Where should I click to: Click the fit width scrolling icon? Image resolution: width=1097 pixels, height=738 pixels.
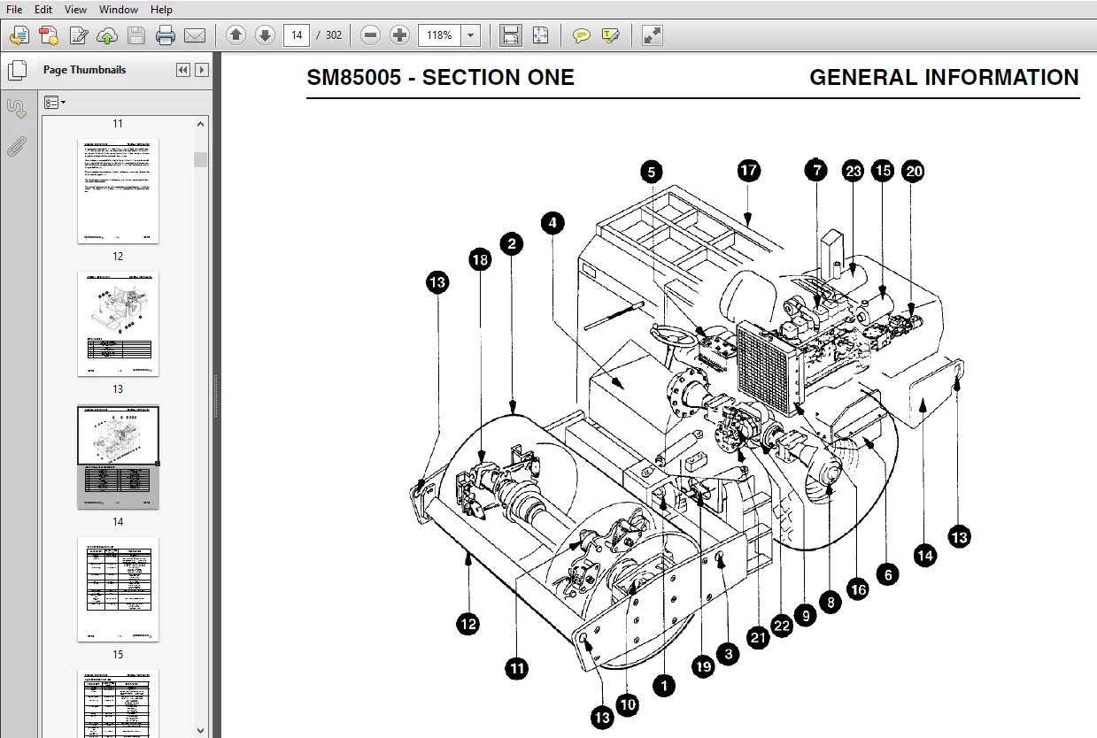511,35
